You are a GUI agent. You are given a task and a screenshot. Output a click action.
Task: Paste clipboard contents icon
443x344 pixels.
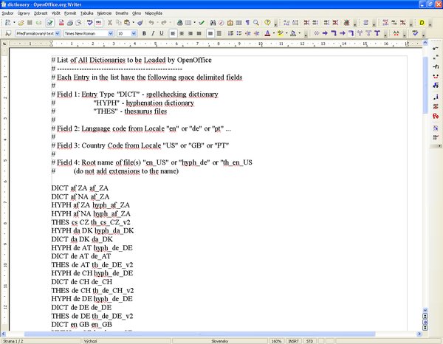pyautogui.click(x=127, y=23)
